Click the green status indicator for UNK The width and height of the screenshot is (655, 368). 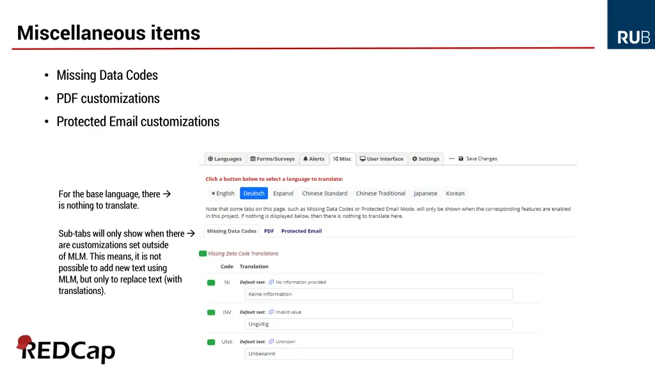[x=211, y=342]
